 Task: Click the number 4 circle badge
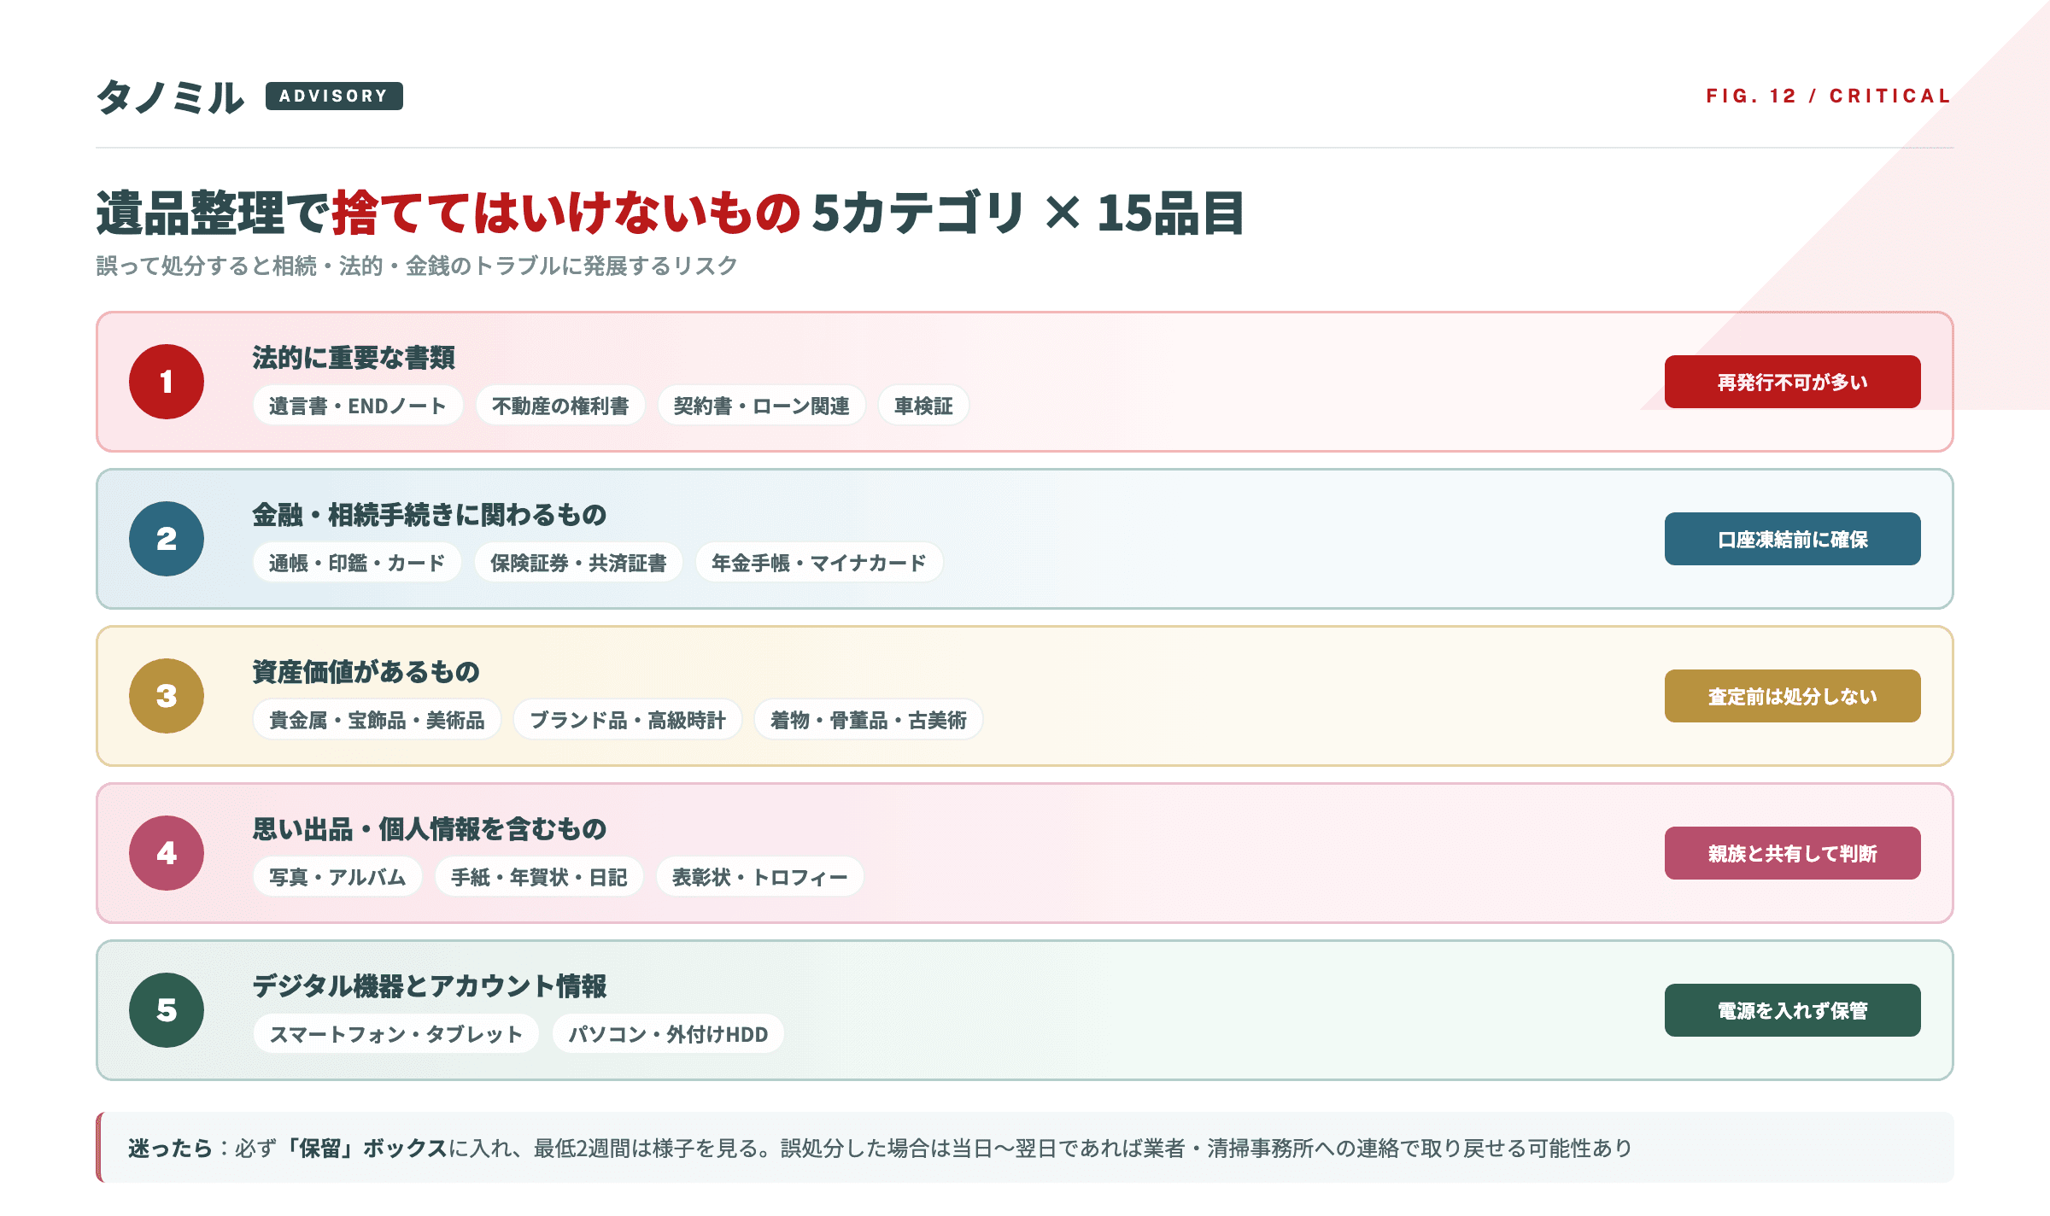[167, 853]
